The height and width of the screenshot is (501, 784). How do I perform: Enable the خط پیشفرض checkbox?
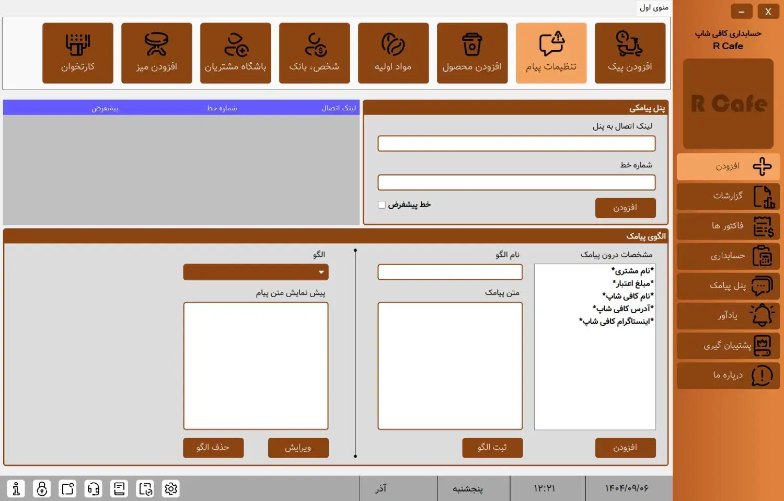point(382,204)
